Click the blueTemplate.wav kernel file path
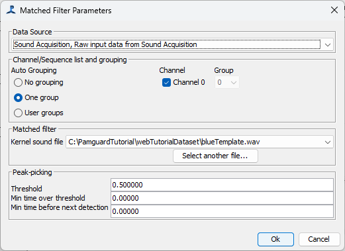Viewport: 345px width, 251px height. [x=164, y=142]
